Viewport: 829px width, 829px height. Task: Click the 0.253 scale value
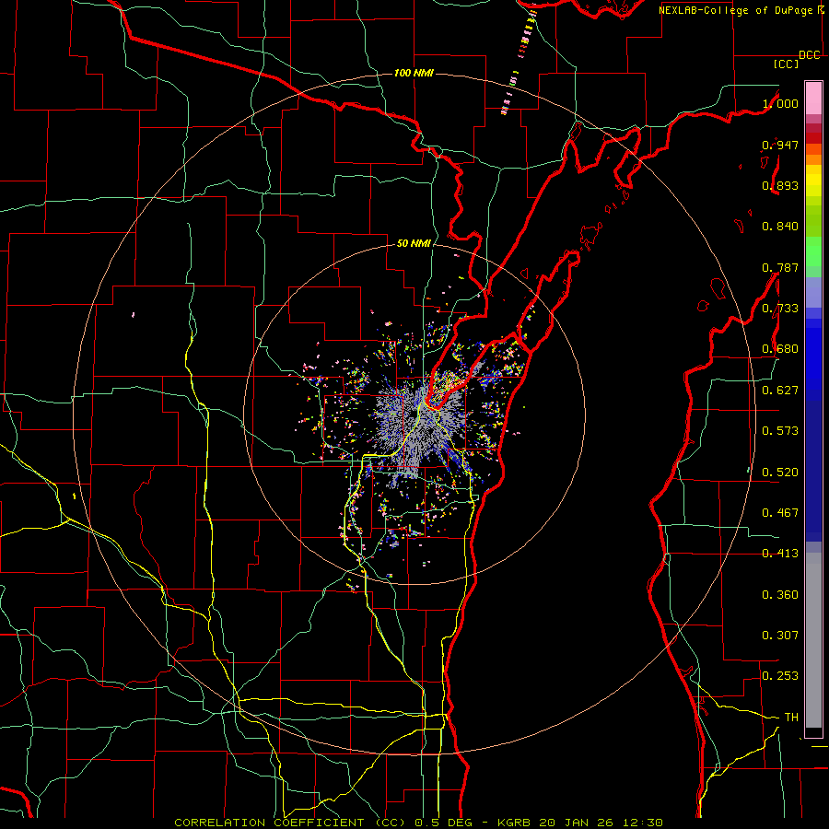pos(780,676)
